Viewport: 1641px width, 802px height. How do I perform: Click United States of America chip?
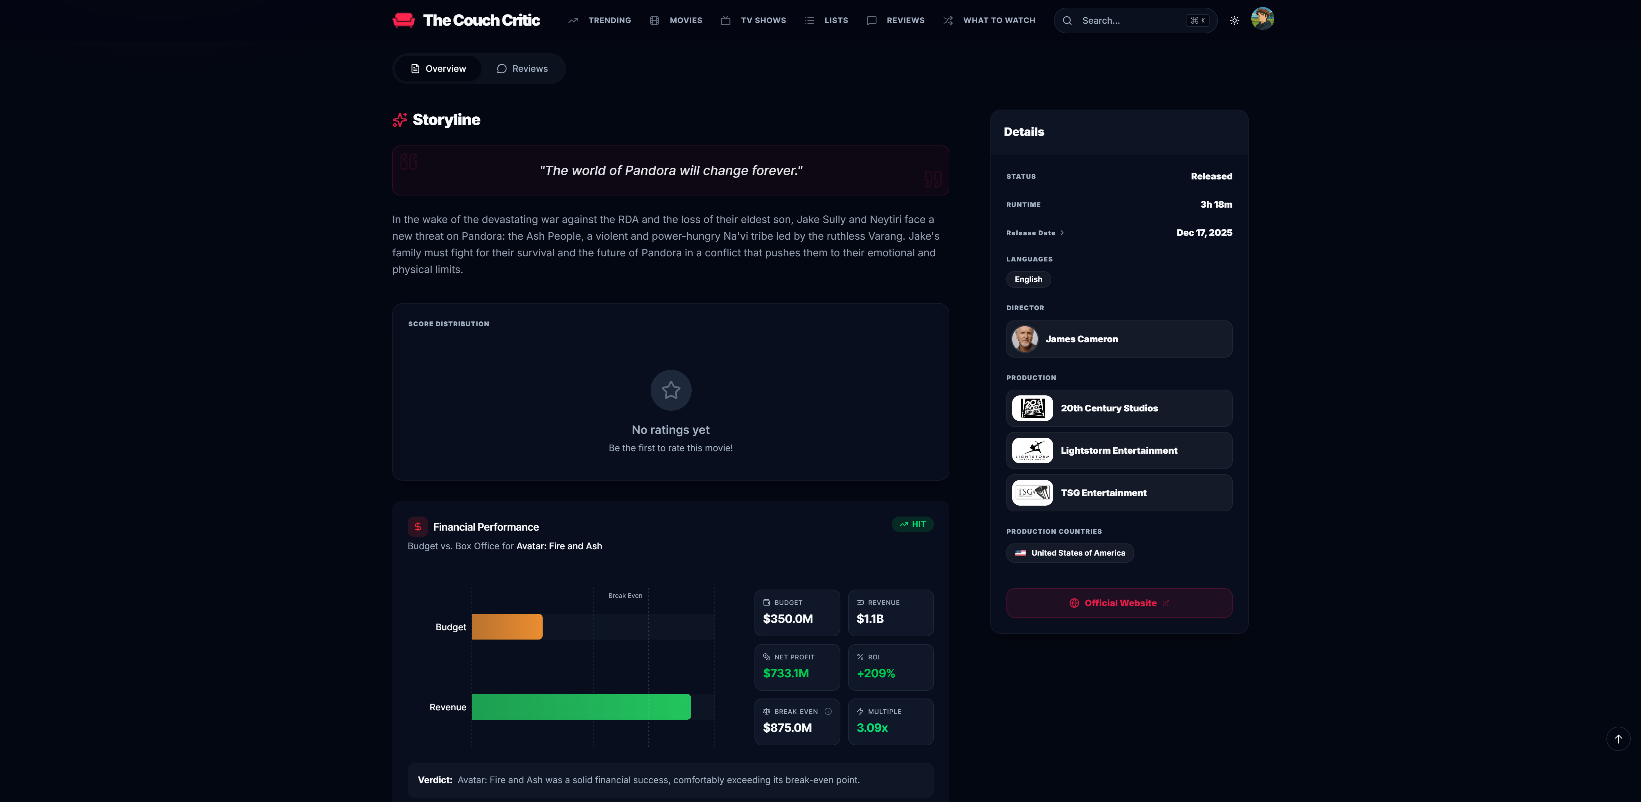(1070, 553)
